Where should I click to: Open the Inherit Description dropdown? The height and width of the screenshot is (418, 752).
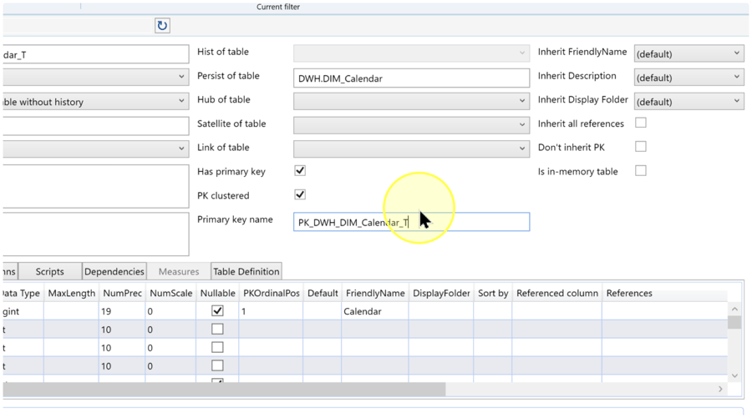point(689,77)
